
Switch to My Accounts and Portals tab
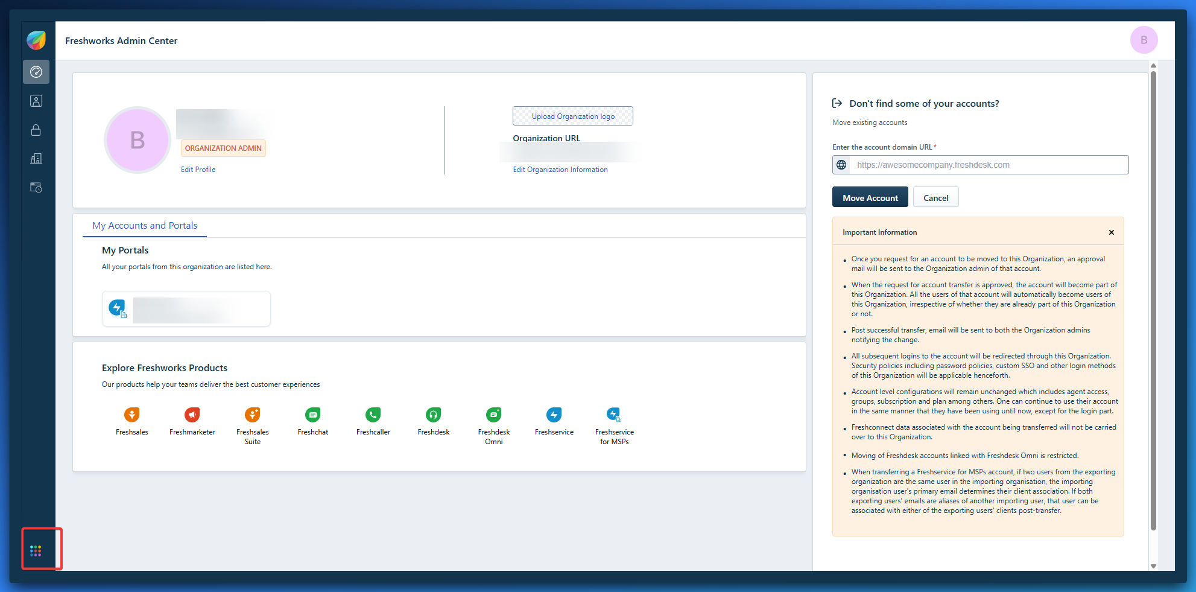click(145, 225)
